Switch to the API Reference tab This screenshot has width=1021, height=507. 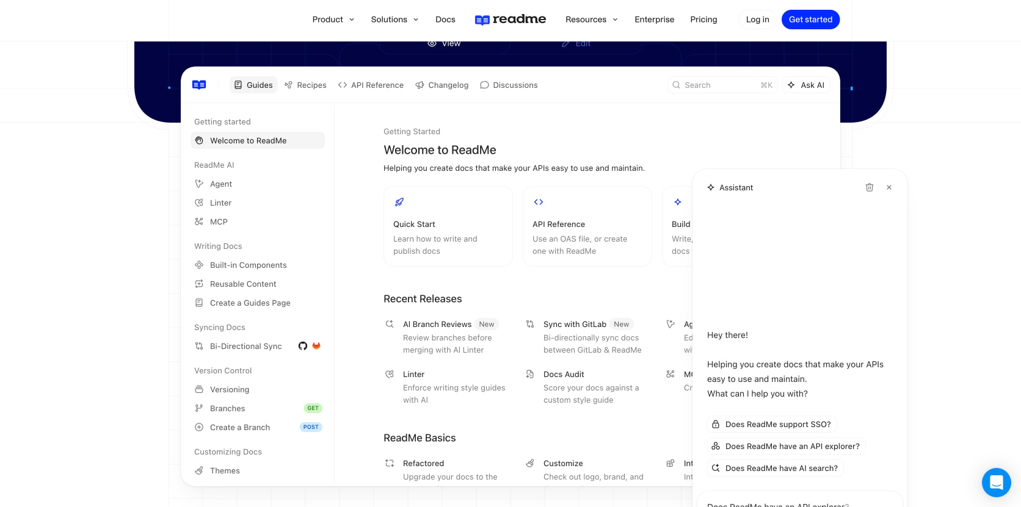pyautogui.click(x=371, y=85)
